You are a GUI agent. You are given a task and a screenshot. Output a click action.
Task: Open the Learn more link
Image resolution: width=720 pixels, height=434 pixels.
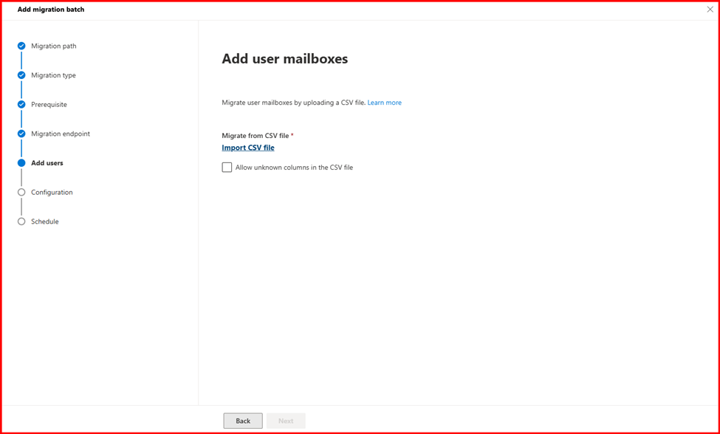click(384, 103)
